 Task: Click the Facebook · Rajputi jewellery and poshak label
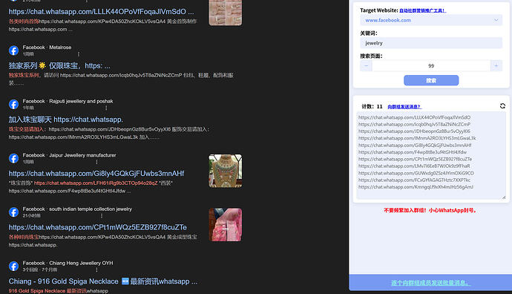click(68, 101)
